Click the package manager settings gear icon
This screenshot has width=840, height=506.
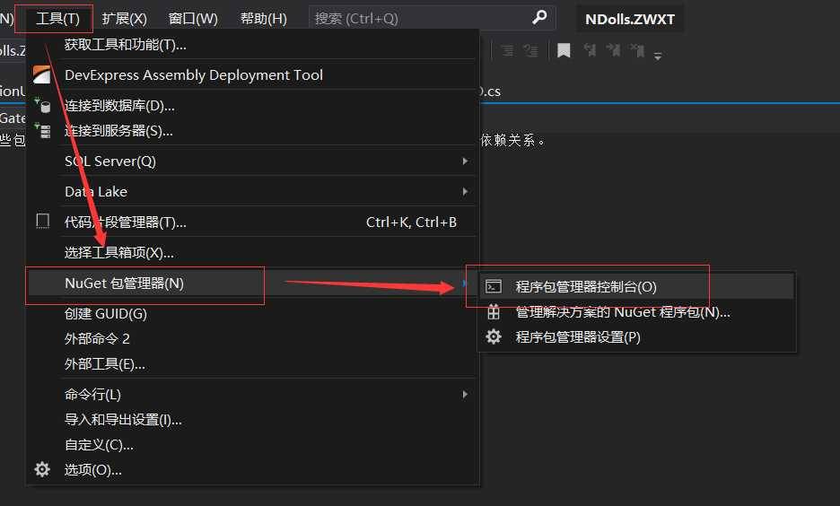coord(494,336)
